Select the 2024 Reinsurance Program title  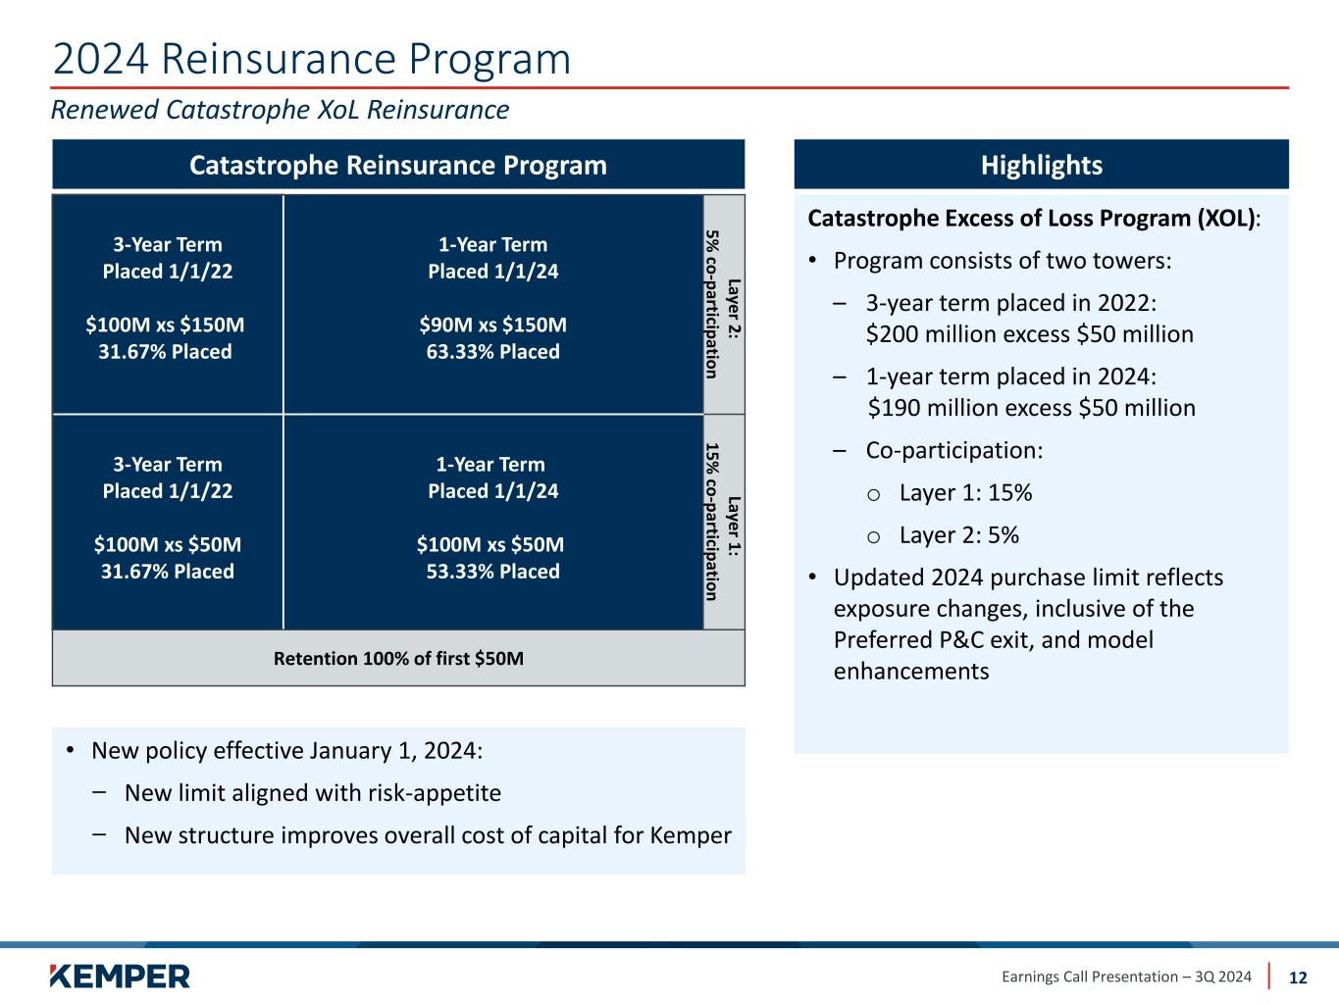[x=312, y=59]
